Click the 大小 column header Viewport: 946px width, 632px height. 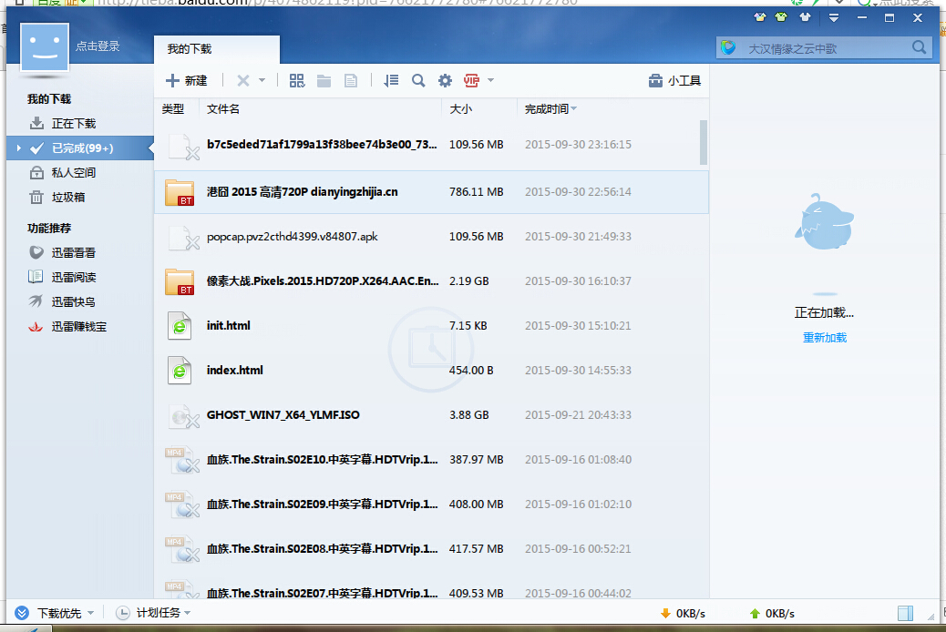[x=460, y=109]
